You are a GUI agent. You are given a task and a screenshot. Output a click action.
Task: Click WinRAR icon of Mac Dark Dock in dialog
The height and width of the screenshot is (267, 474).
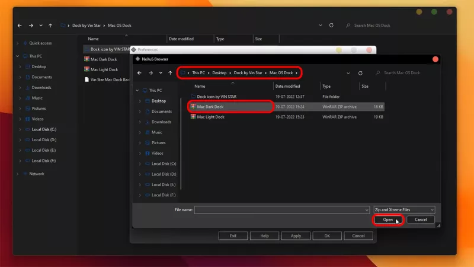(193, 107)
